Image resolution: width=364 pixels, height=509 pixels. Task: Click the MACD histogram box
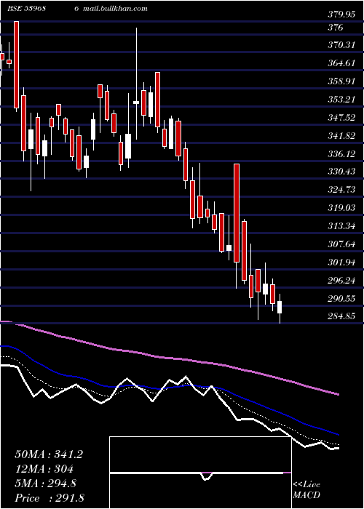(x=200, y=473)
